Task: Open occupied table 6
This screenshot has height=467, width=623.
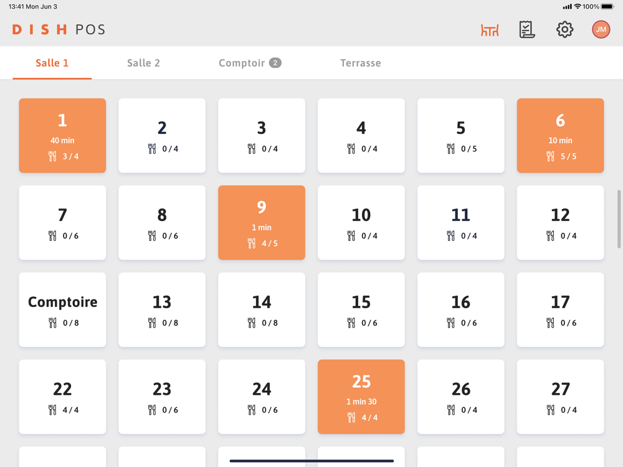Action: (560, 135)
